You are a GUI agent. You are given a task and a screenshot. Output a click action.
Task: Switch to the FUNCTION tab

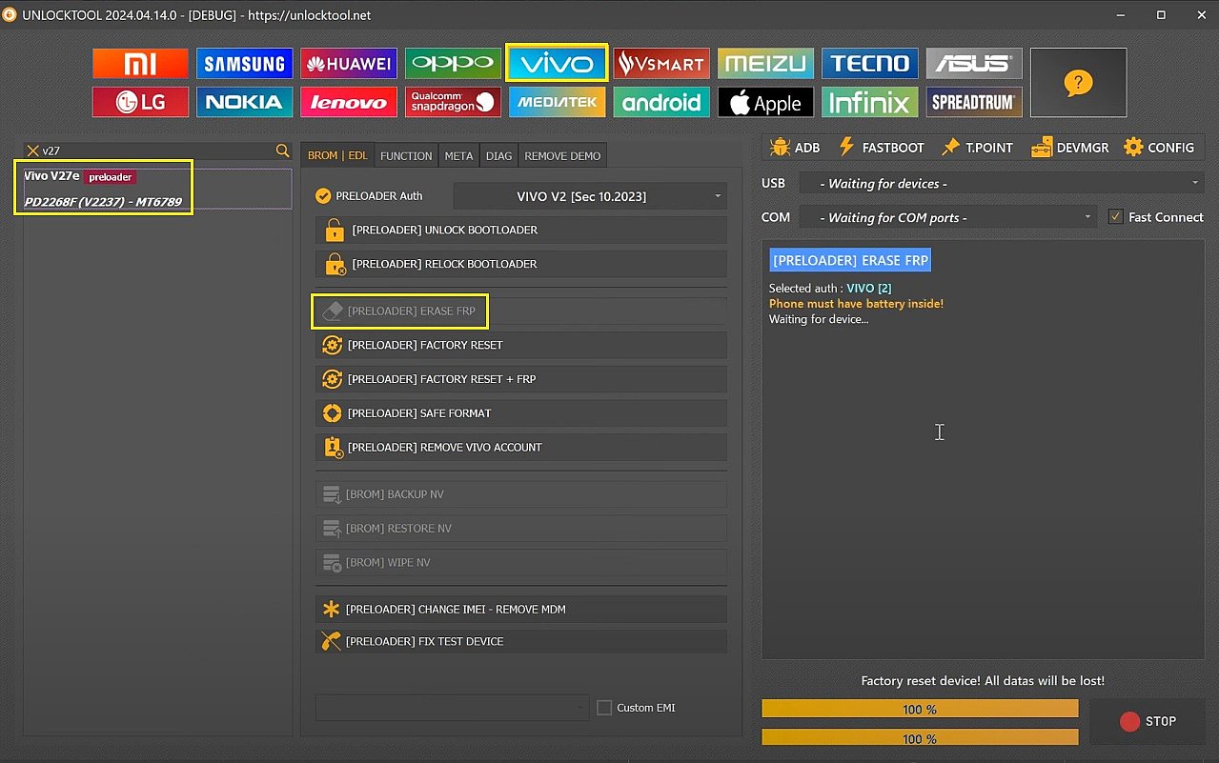(x=406, y=155)
